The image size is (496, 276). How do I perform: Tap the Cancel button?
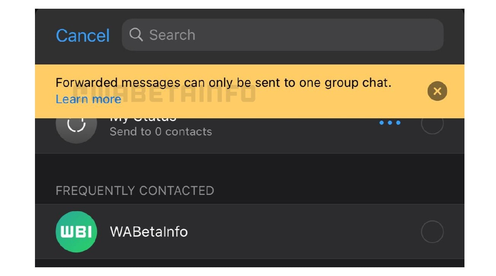tap(83, 36)
